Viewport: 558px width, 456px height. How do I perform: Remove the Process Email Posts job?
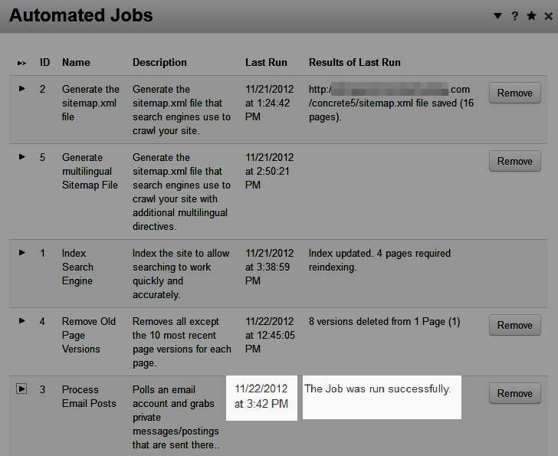[514, 393]
